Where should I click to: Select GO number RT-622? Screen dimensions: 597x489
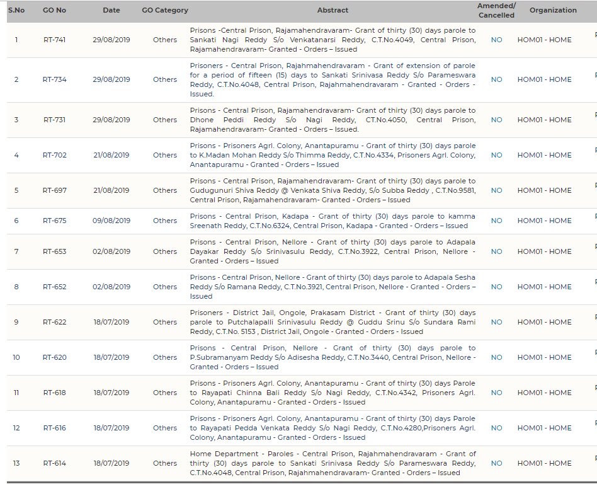(x=54, y=322)
